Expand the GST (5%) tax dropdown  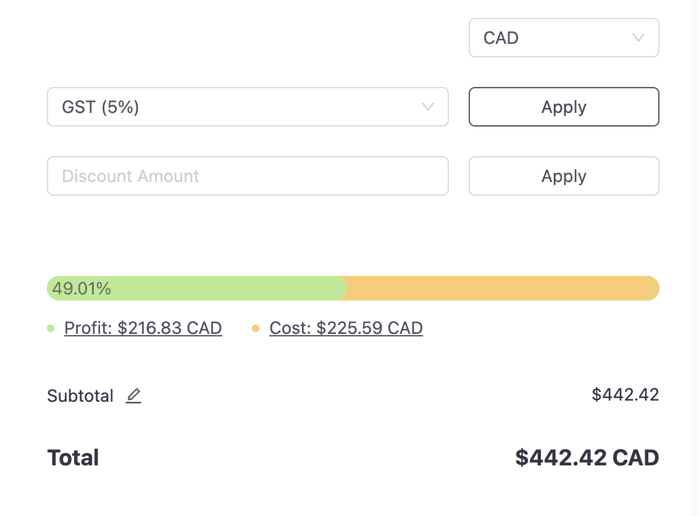[x=248, y=107]
